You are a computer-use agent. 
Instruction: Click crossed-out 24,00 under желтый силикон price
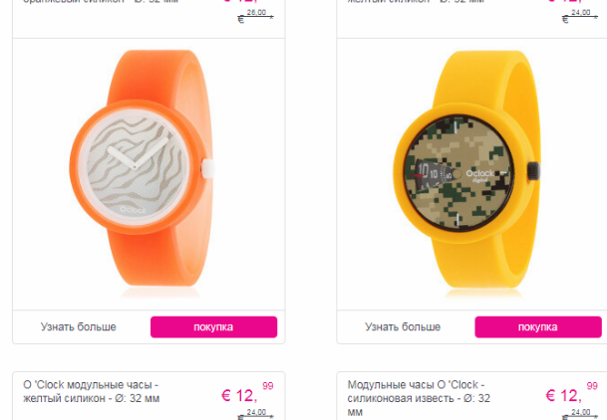(x=255, y=414)
